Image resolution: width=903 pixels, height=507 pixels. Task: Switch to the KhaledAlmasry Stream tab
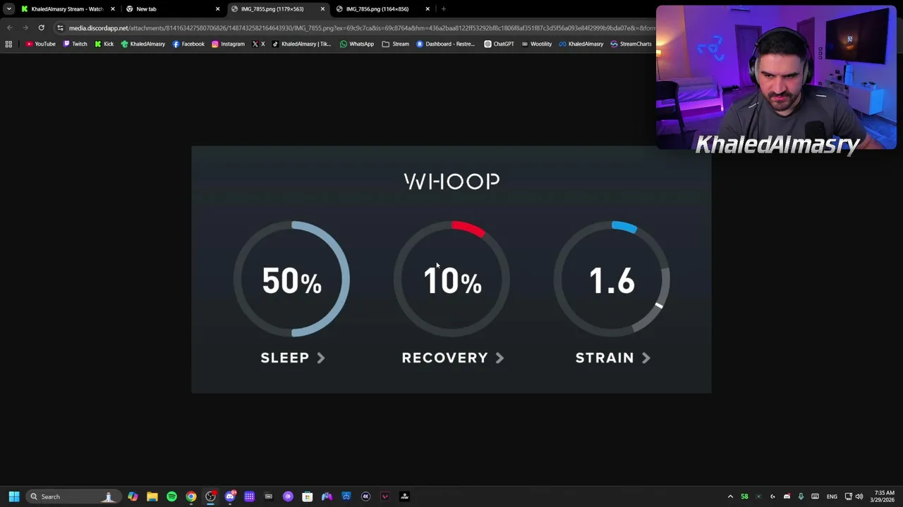[x=67, y=8]
